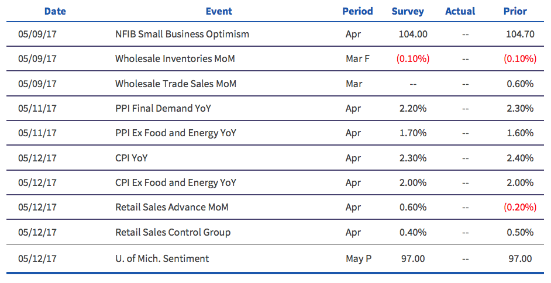Select Retail Sales Advance MoM event
The width and height of the screenshot is (551, 283).
[x=172, y=207]
